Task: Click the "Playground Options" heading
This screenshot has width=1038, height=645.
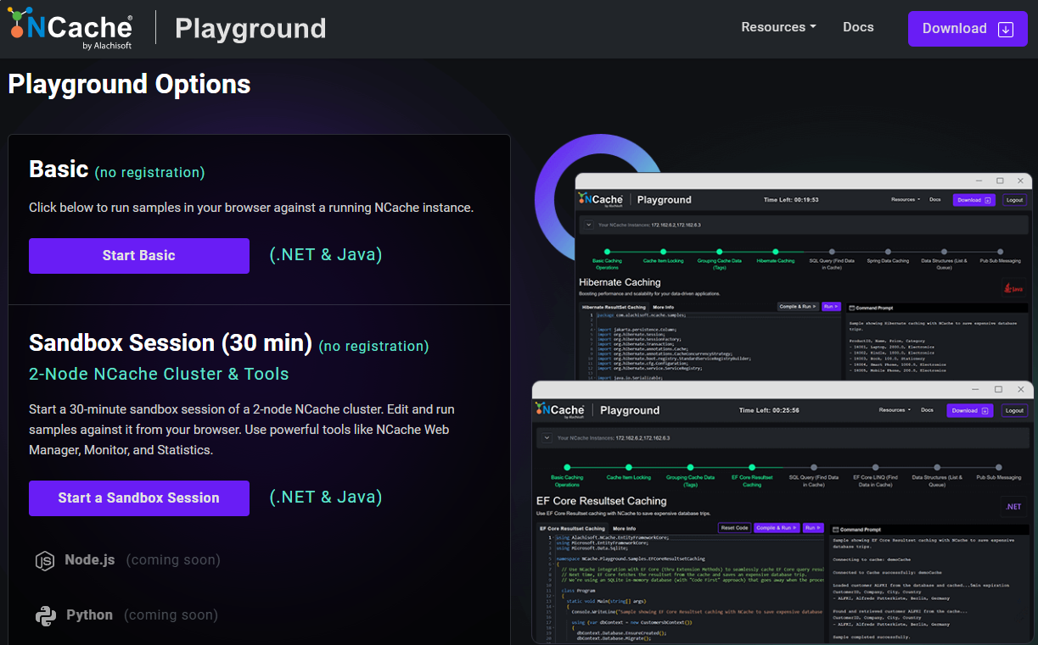Action: pyautogui.click(x=129, y=85)
